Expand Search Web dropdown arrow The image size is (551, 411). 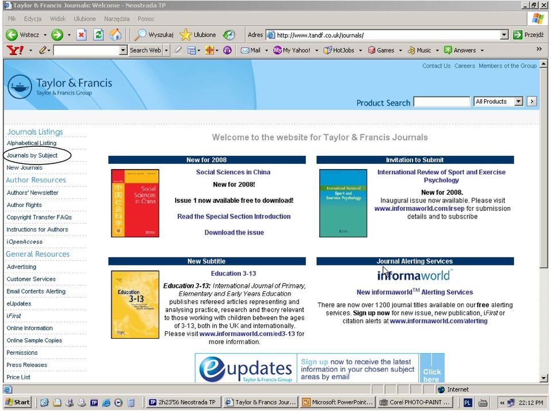(166, 50)
